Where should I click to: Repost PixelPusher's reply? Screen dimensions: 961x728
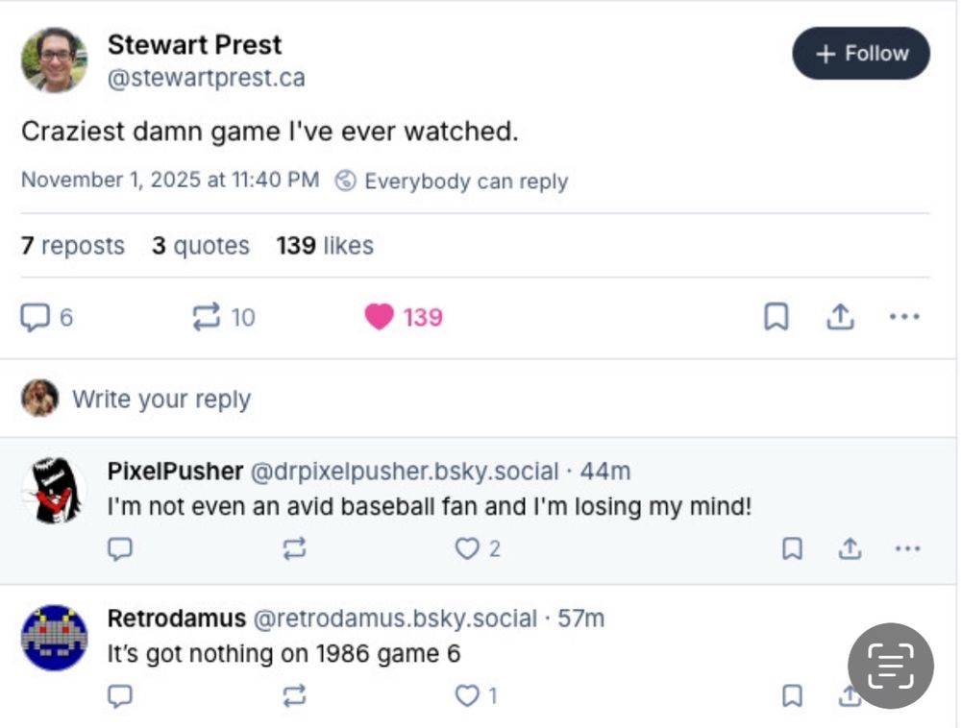(294, 548)
